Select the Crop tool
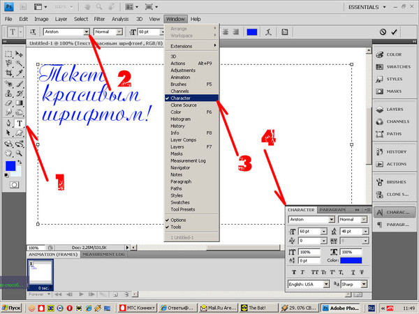The width and height of the screenshot is (419, 314). point(8,73)
